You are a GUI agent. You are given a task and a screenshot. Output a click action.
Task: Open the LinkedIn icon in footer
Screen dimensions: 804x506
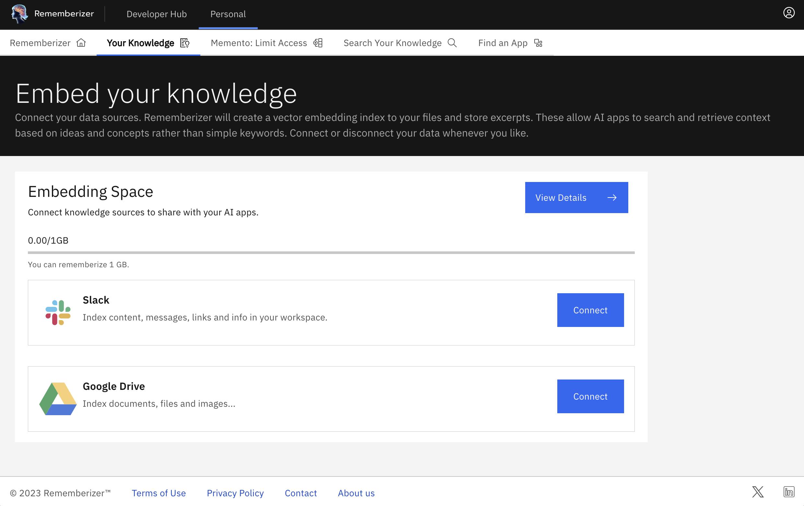point(789,492)
